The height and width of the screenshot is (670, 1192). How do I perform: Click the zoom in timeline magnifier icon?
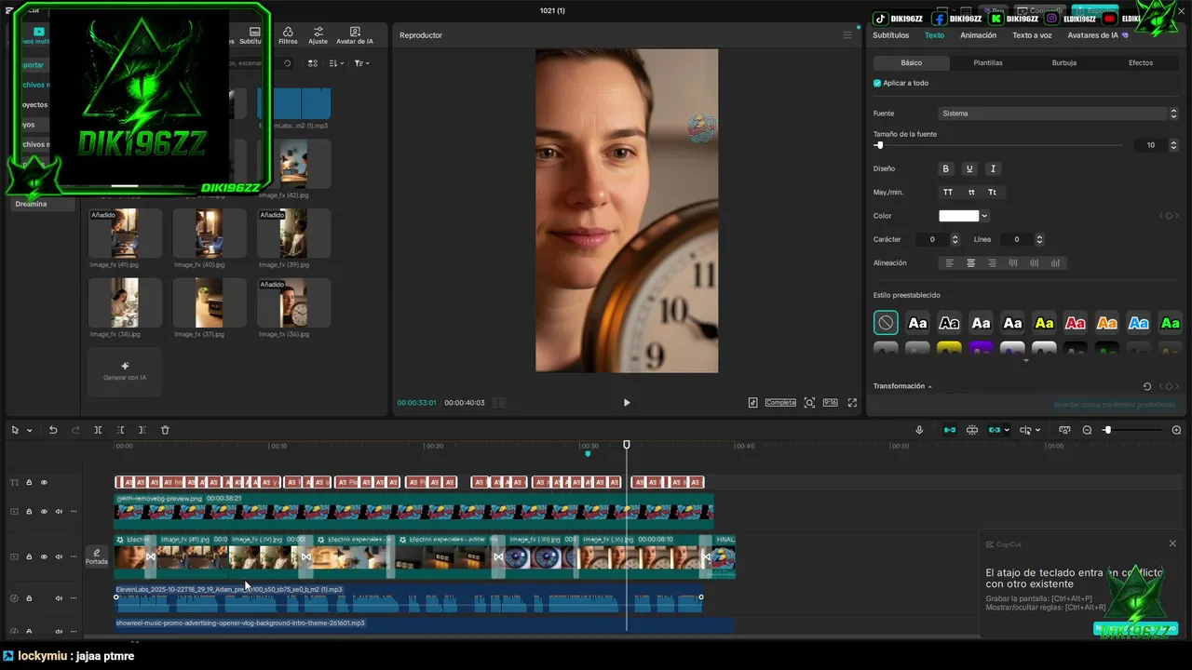1178,430
